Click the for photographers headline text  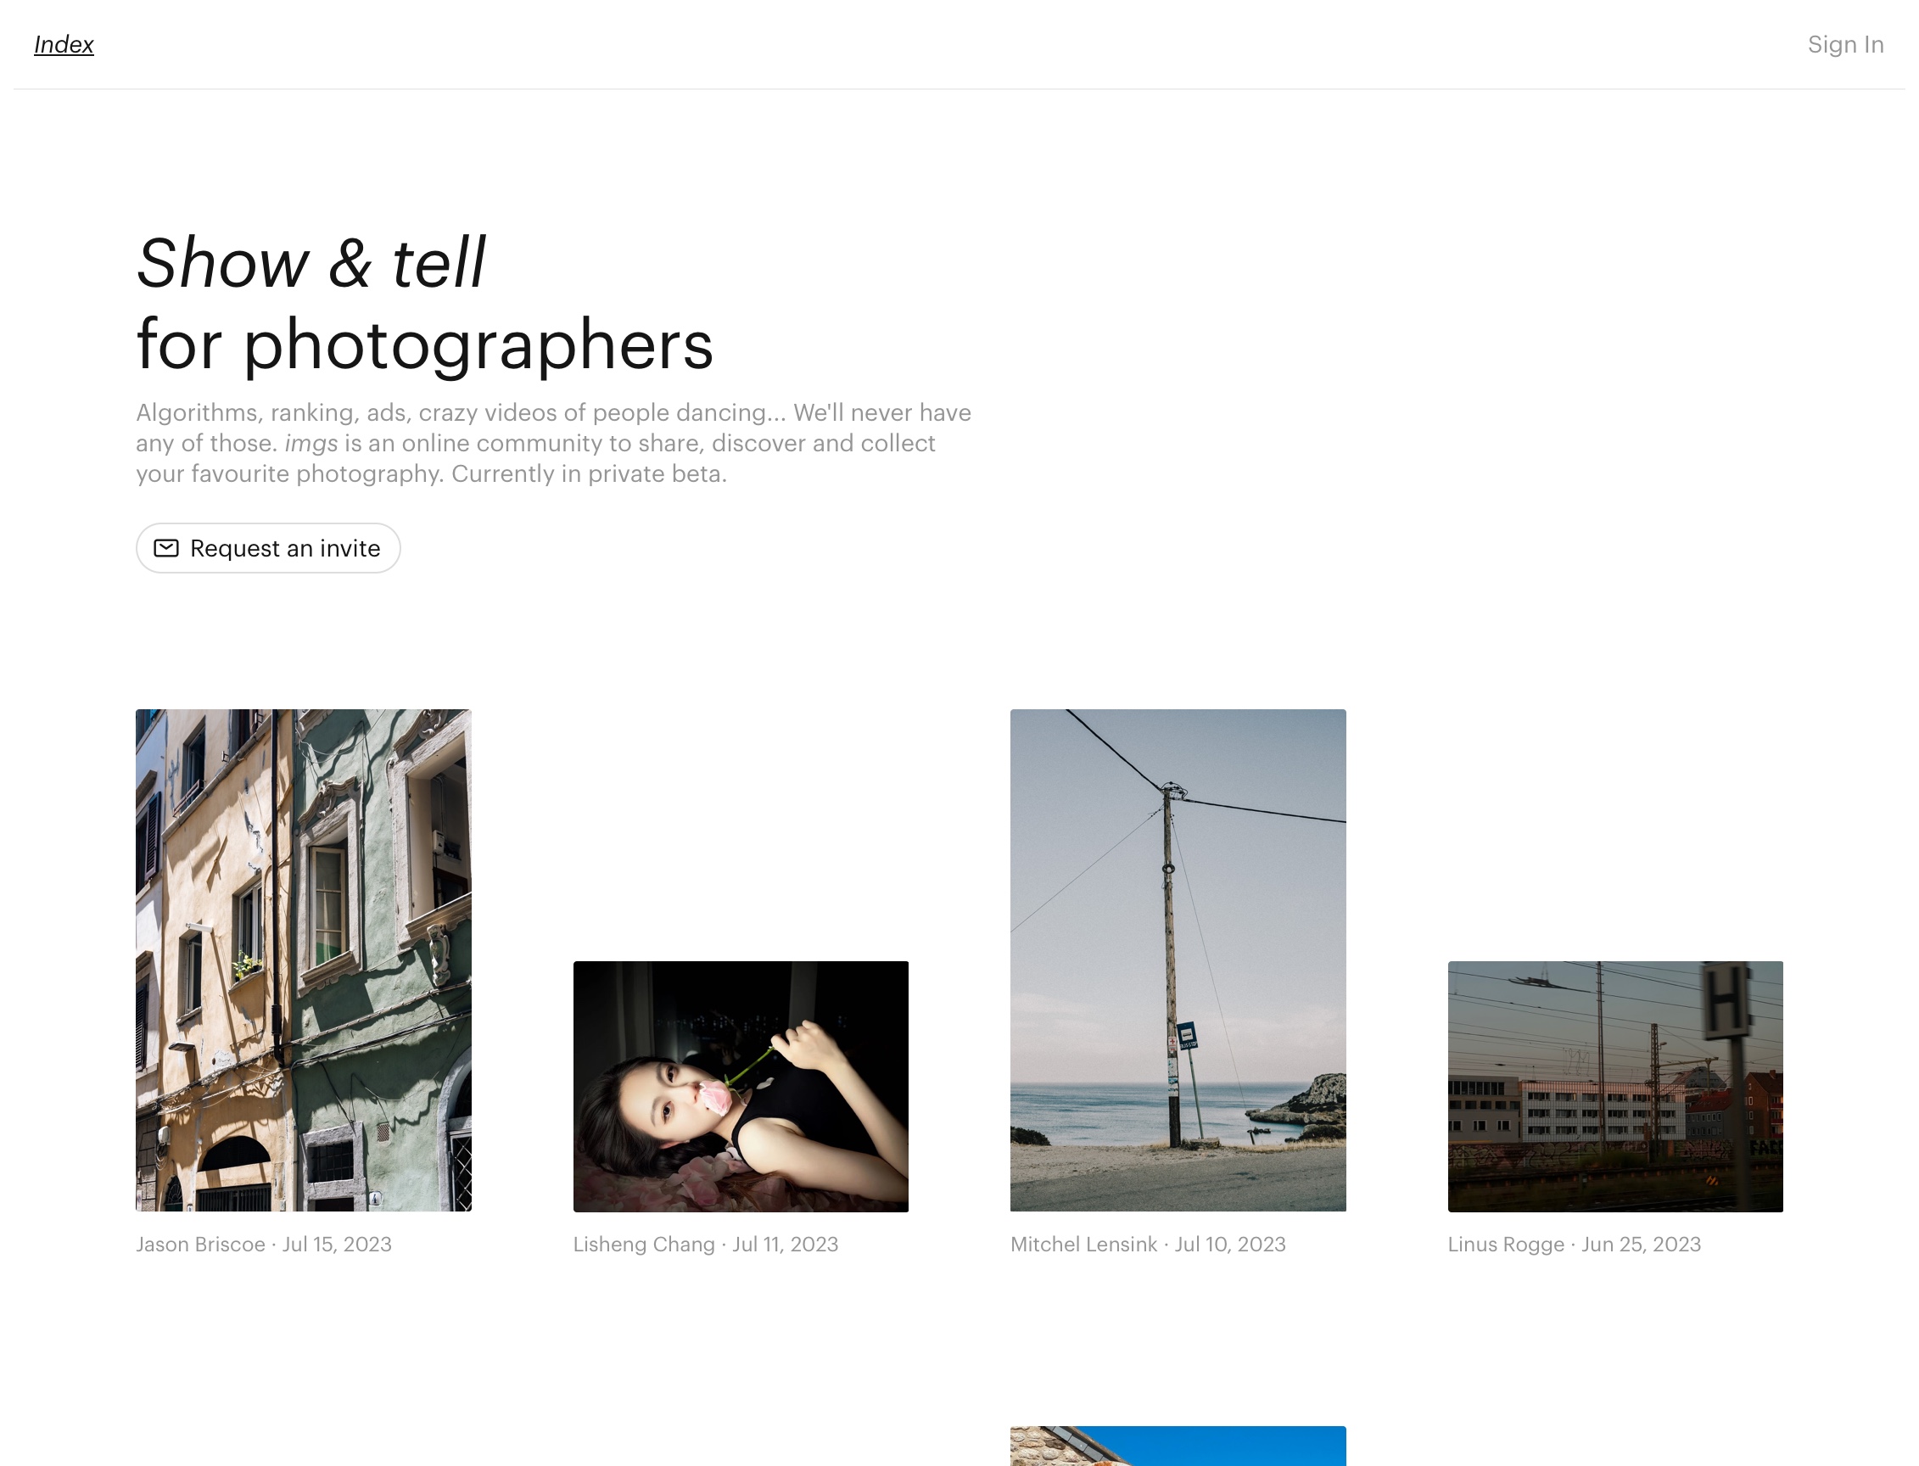pos(425,345)
